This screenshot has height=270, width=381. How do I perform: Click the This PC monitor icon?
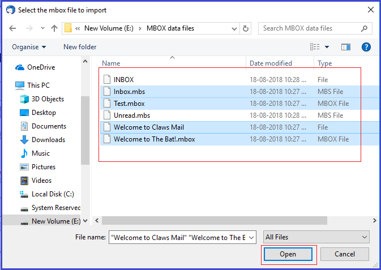(20, 85)
